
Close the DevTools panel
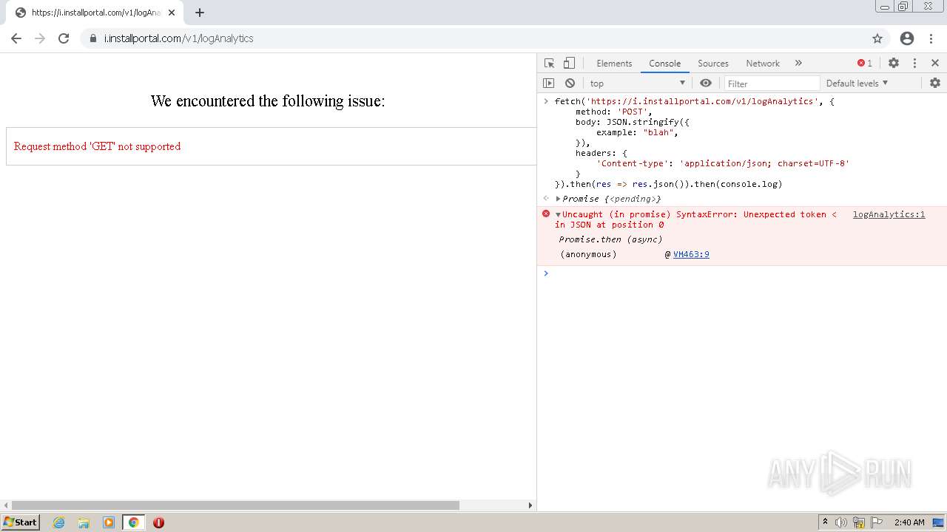[x=935, y=64]
